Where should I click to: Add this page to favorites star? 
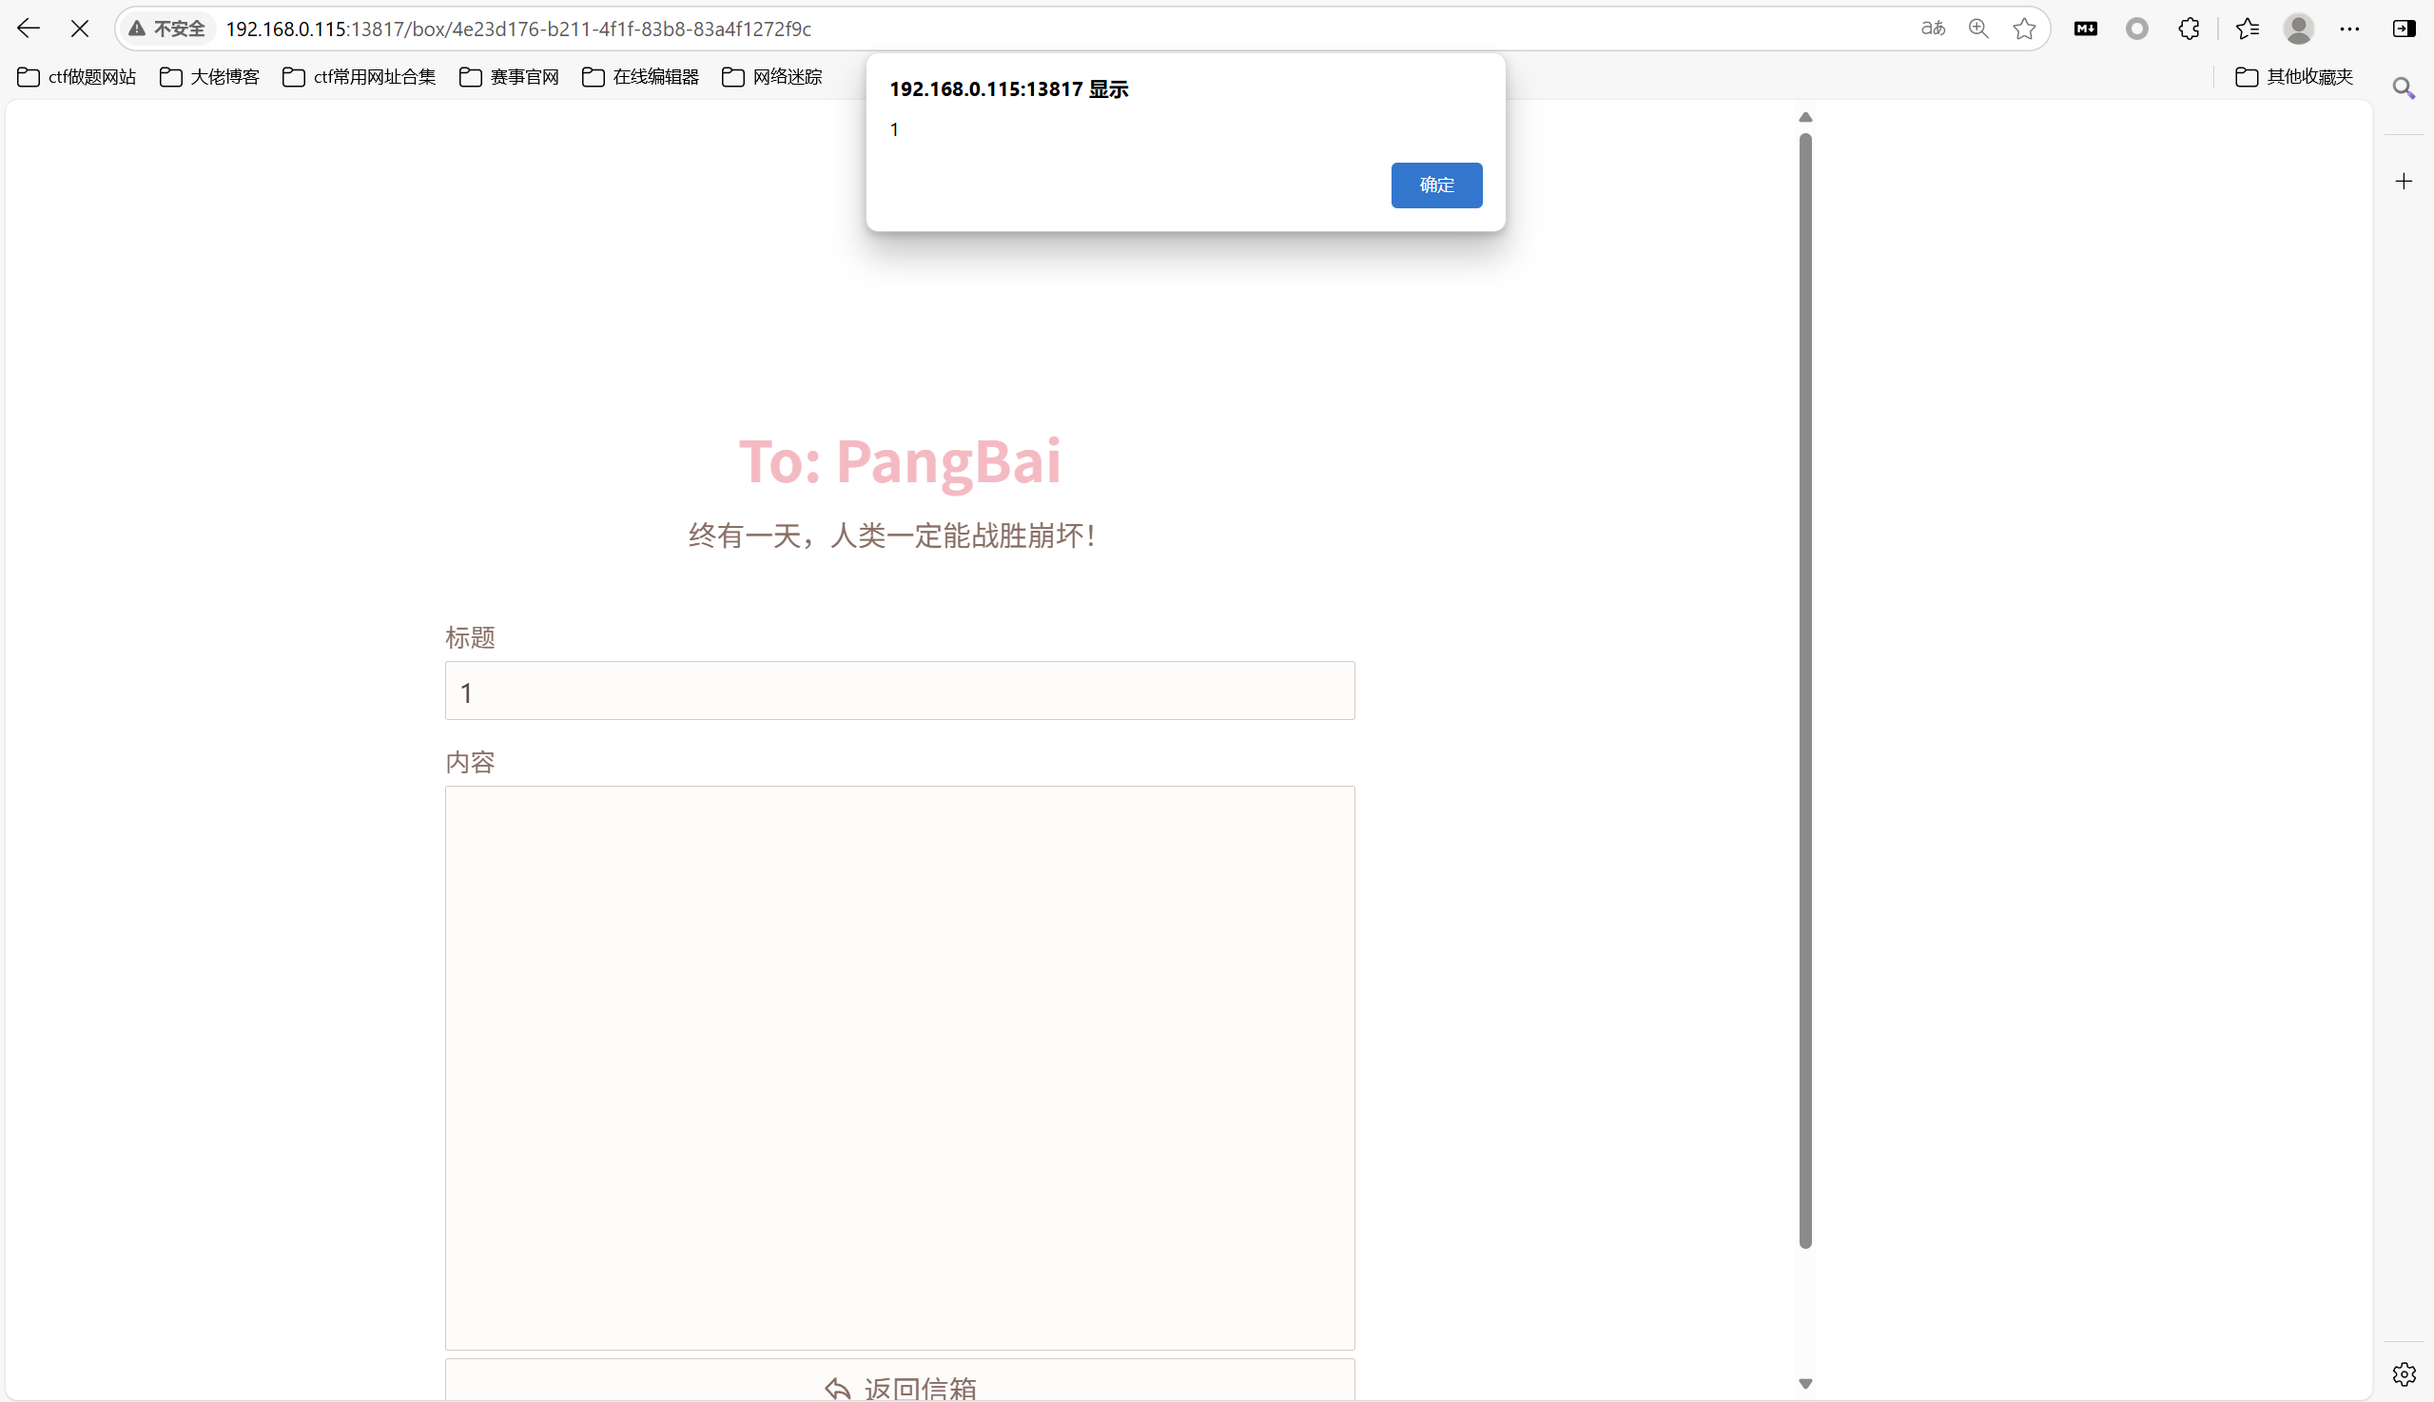click(x=2024, y=29)
